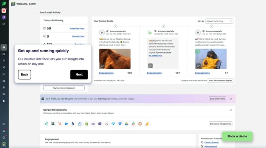Click the pin icon in the sidebar

(4, 61)
